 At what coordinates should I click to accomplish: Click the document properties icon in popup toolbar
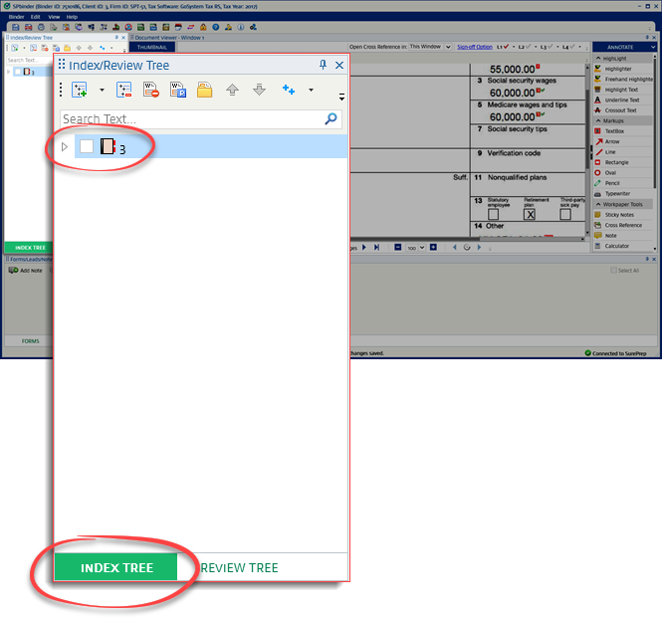point(178,90)
